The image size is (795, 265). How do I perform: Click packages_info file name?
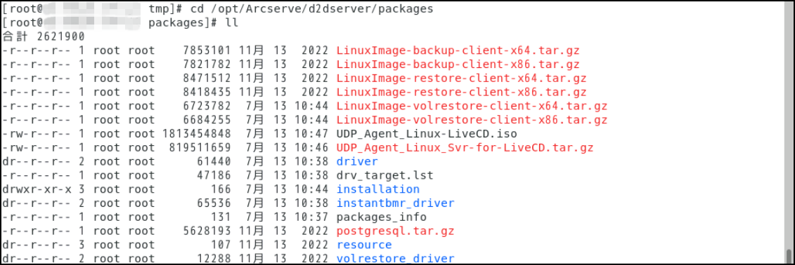coord(382,217)
